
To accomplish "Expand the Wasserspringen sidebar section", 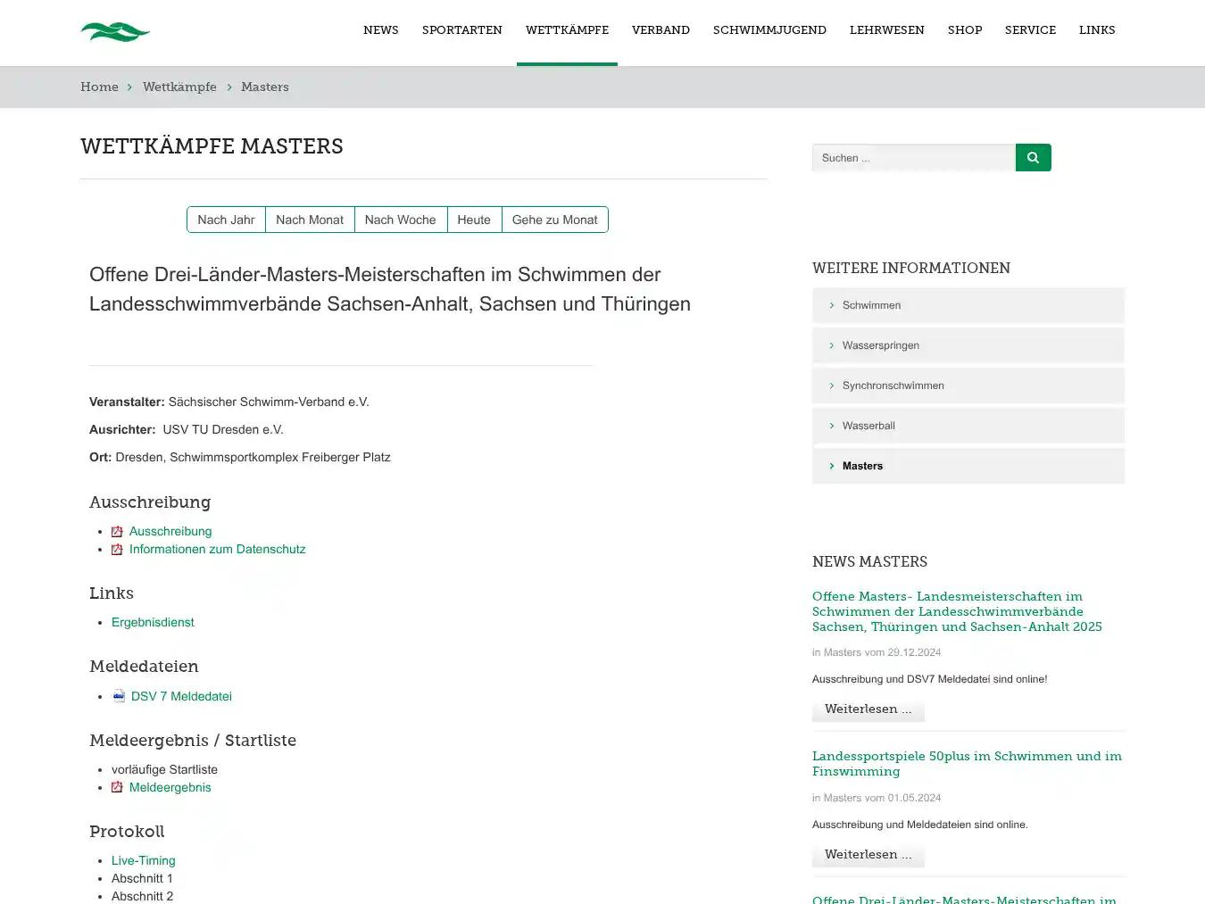I will tap(881, 344).
